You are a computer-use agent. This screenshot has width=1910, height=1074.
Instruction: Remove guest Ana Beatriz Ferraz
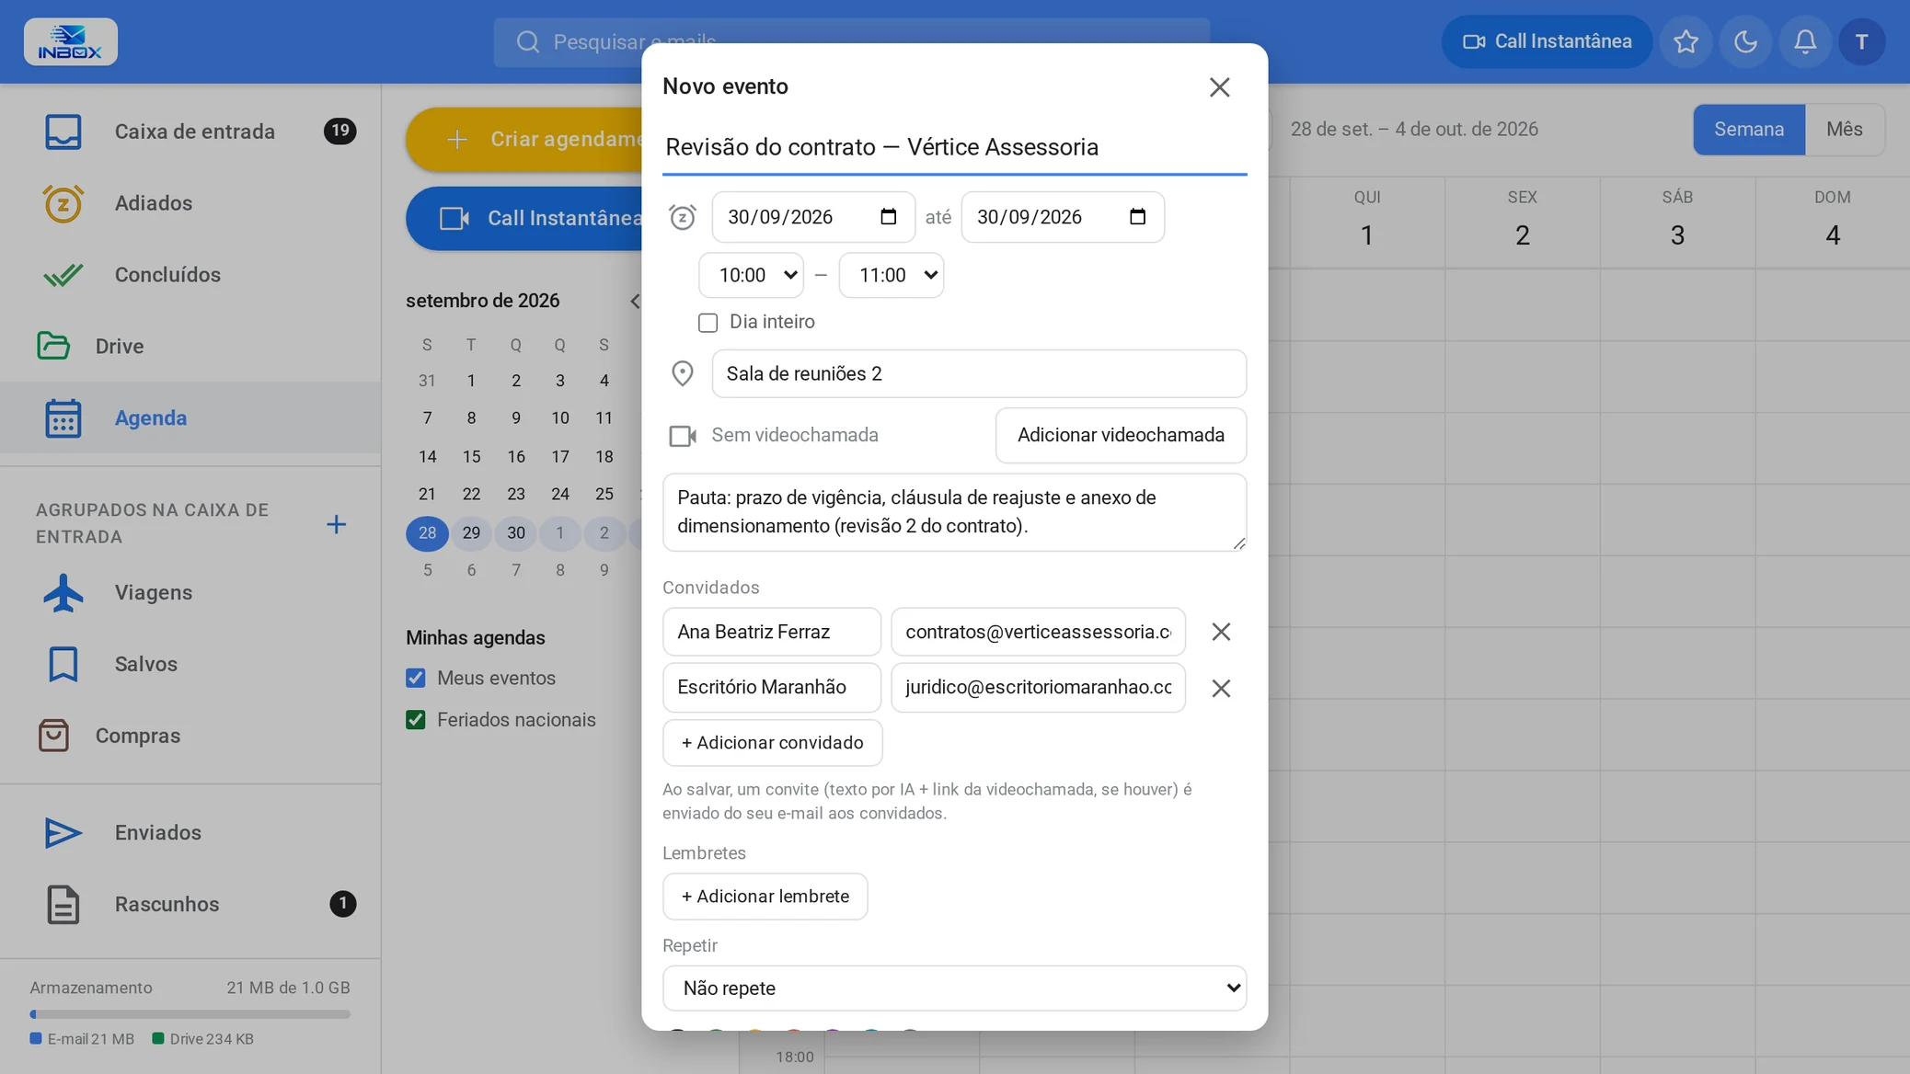point(1221,632)
